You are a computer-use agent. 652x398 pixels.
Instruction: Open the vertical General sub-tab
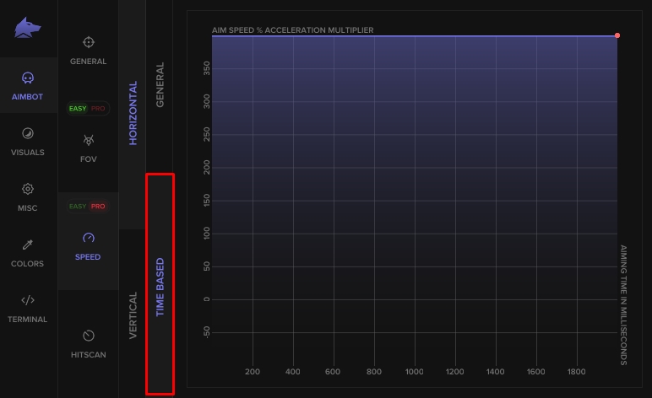(x=160, y=84)
